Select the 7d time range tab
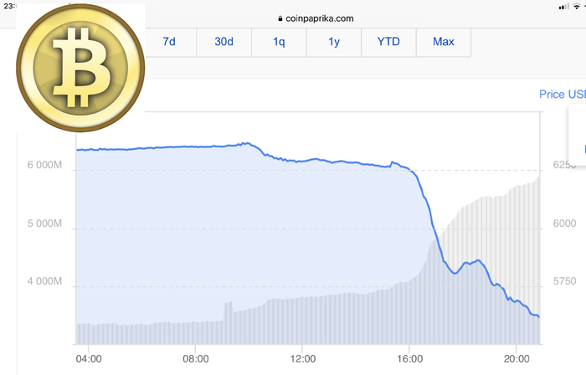This screenshot has width=586, height=375. [169, 41]
